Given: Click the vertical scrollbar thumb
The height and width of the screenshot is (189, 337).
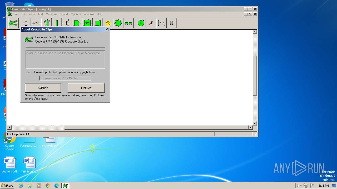Looking at the screenshot, I should point(255,76).
